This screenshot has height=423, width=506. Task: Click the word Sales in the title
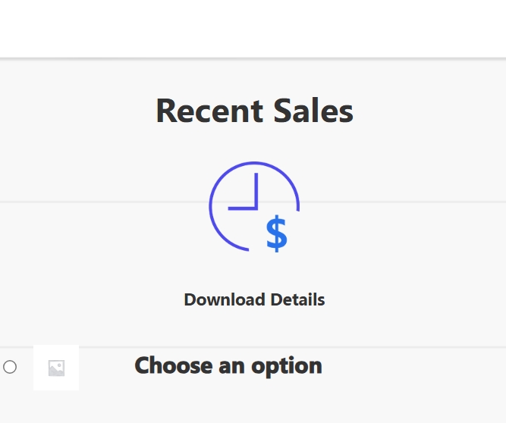313,111
